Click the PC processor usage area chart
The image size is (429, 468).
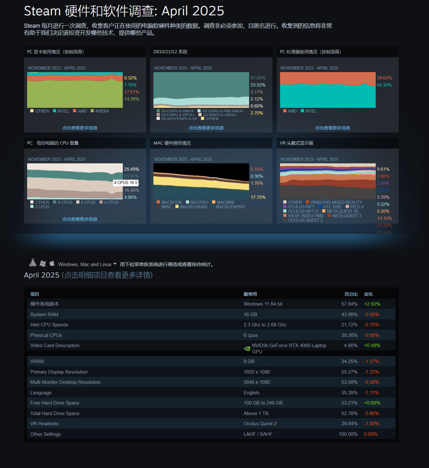click(328, 90)
